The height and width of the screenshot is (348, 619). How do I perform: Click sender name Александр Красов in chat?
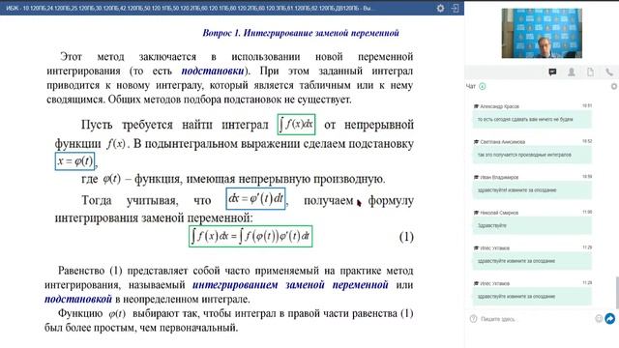pos(499,106)
